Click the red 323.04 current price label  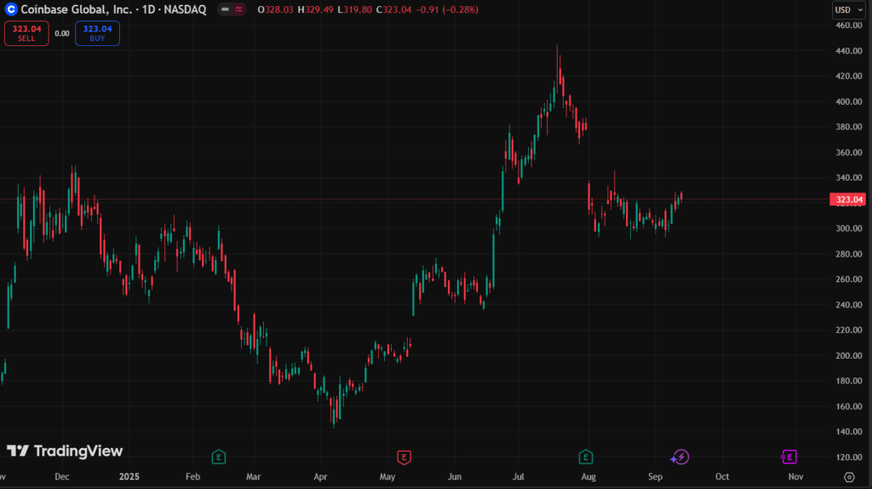pos(849,199)
